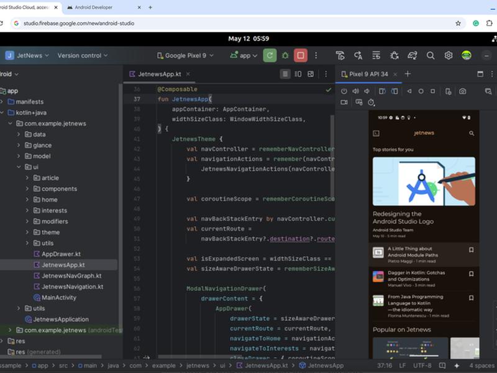The height and width of the screenshot is (373, 497).
Task: Collapse the ui package
Action: pyautogui.click(x=19, y=167)
